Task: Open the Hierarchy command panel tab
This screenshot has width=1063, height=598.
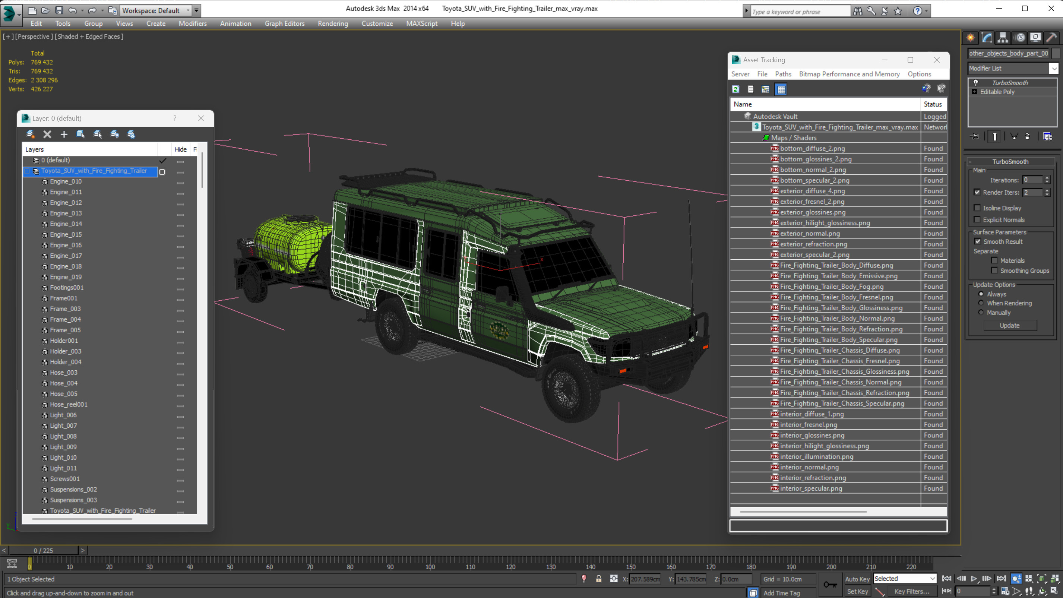Action: 1003,38
